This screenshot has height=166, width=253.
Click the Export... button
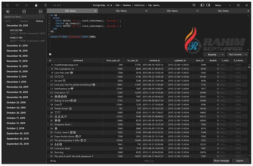click(x=240, y=161)
